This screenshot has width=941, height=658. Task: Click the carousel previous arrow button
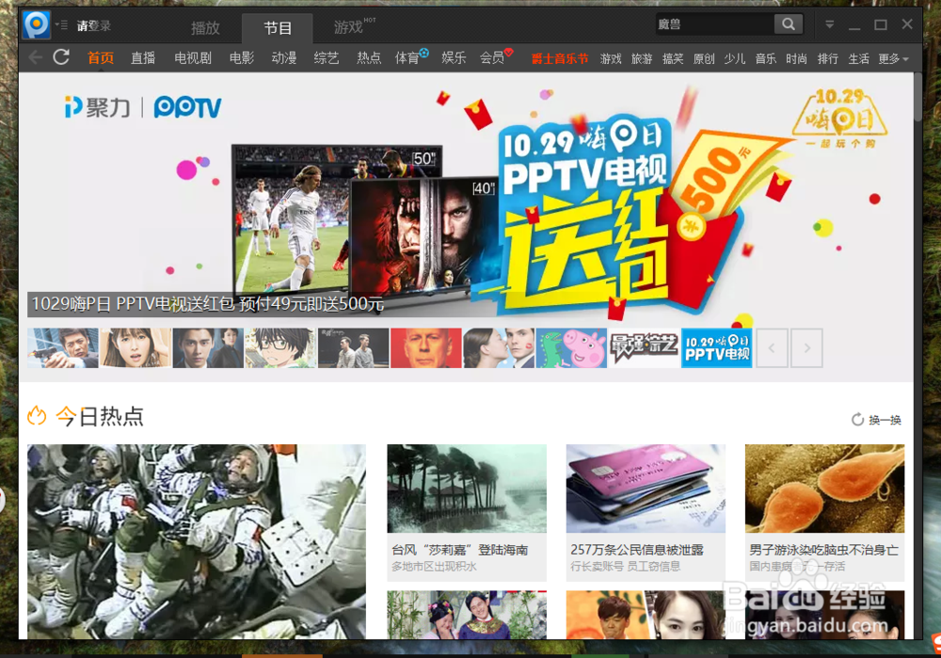[x=772, y=347]
